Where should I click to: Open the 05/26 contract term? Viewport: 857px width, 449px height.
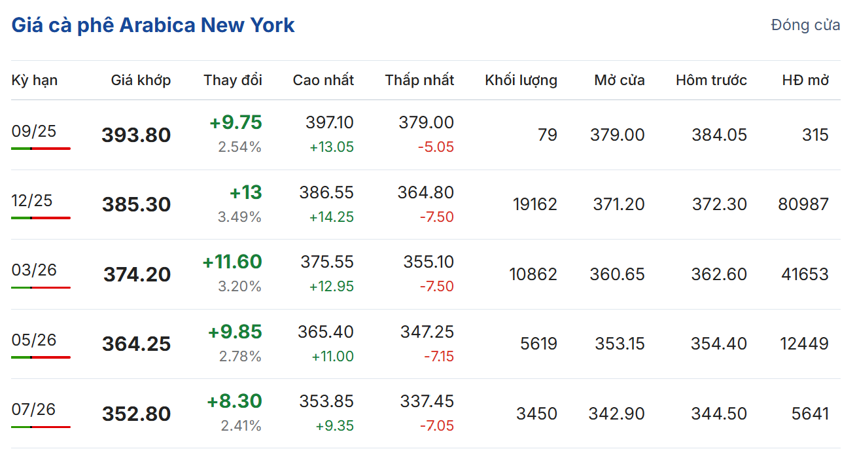click(34, 340)
